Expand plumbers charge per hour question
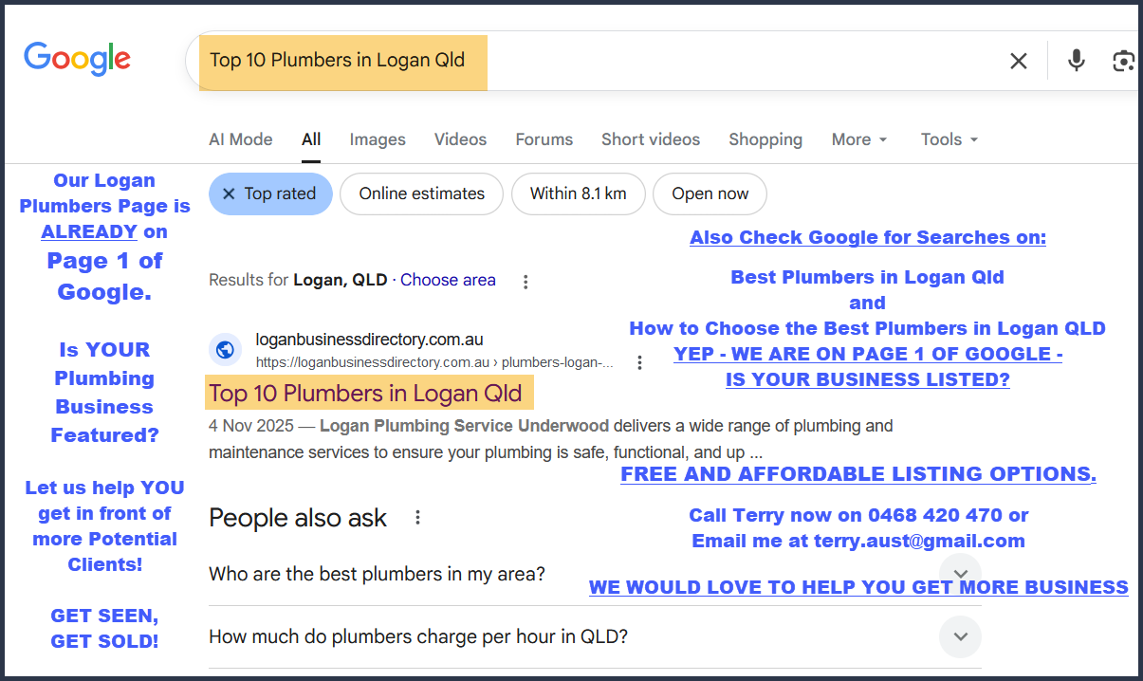 960,636
